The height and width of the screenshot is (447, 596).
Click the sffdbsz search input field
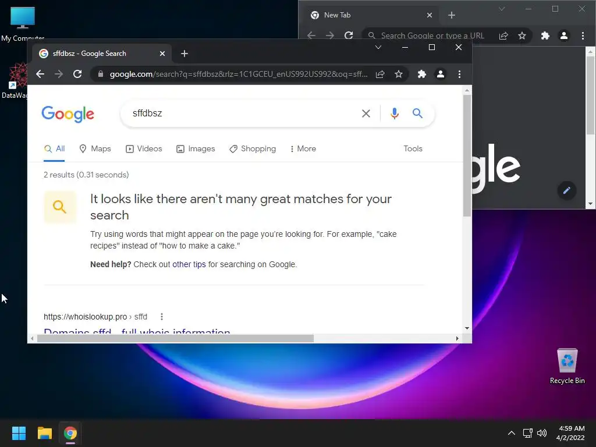coord(243,113)
